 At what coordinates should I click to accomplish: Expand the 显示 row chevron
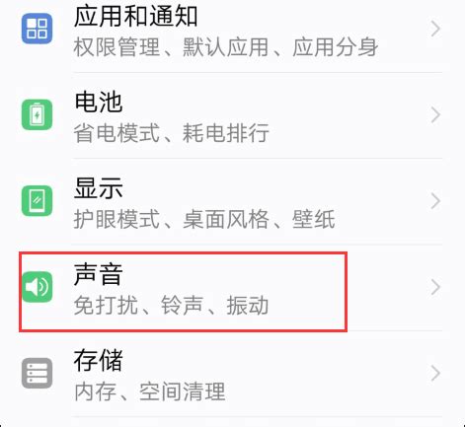coord(435,201)
